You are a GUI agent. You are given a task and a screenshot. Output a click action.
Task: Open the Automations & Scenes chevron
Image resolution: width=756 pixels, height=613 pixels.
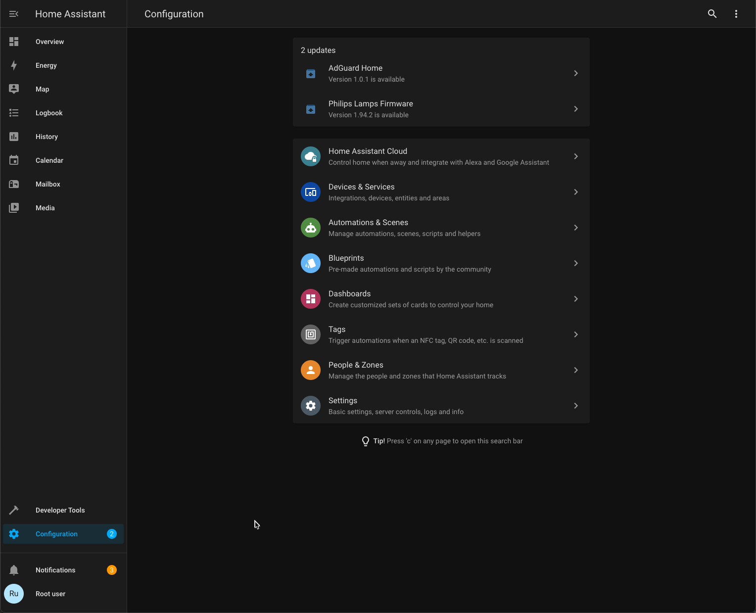pyautogui.click(x=576, y=228)
